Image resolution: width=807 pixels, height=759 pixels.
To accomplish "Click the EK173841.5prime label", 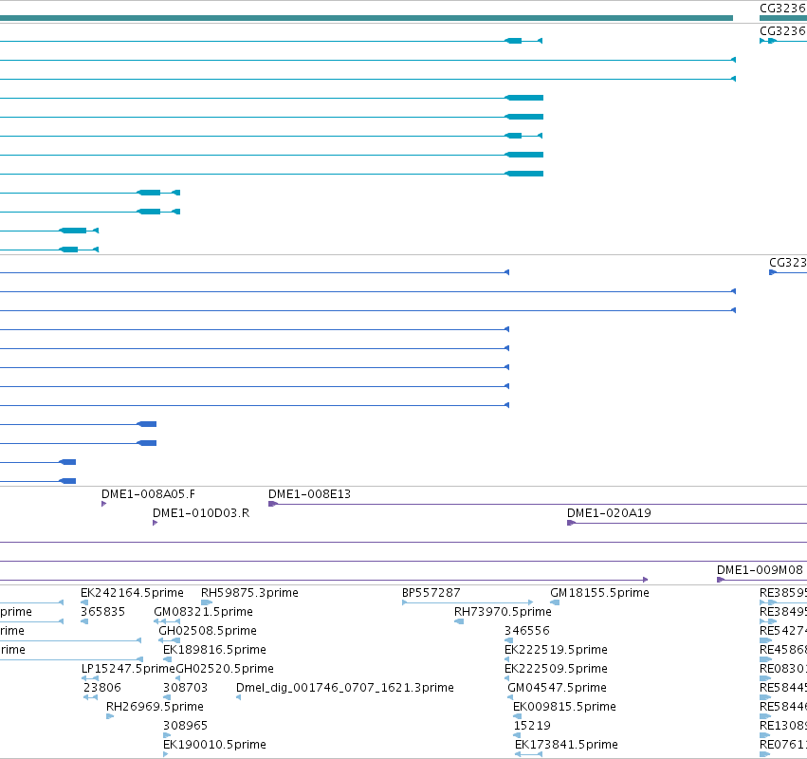I will pyautogui.click(x=566, y=745).
